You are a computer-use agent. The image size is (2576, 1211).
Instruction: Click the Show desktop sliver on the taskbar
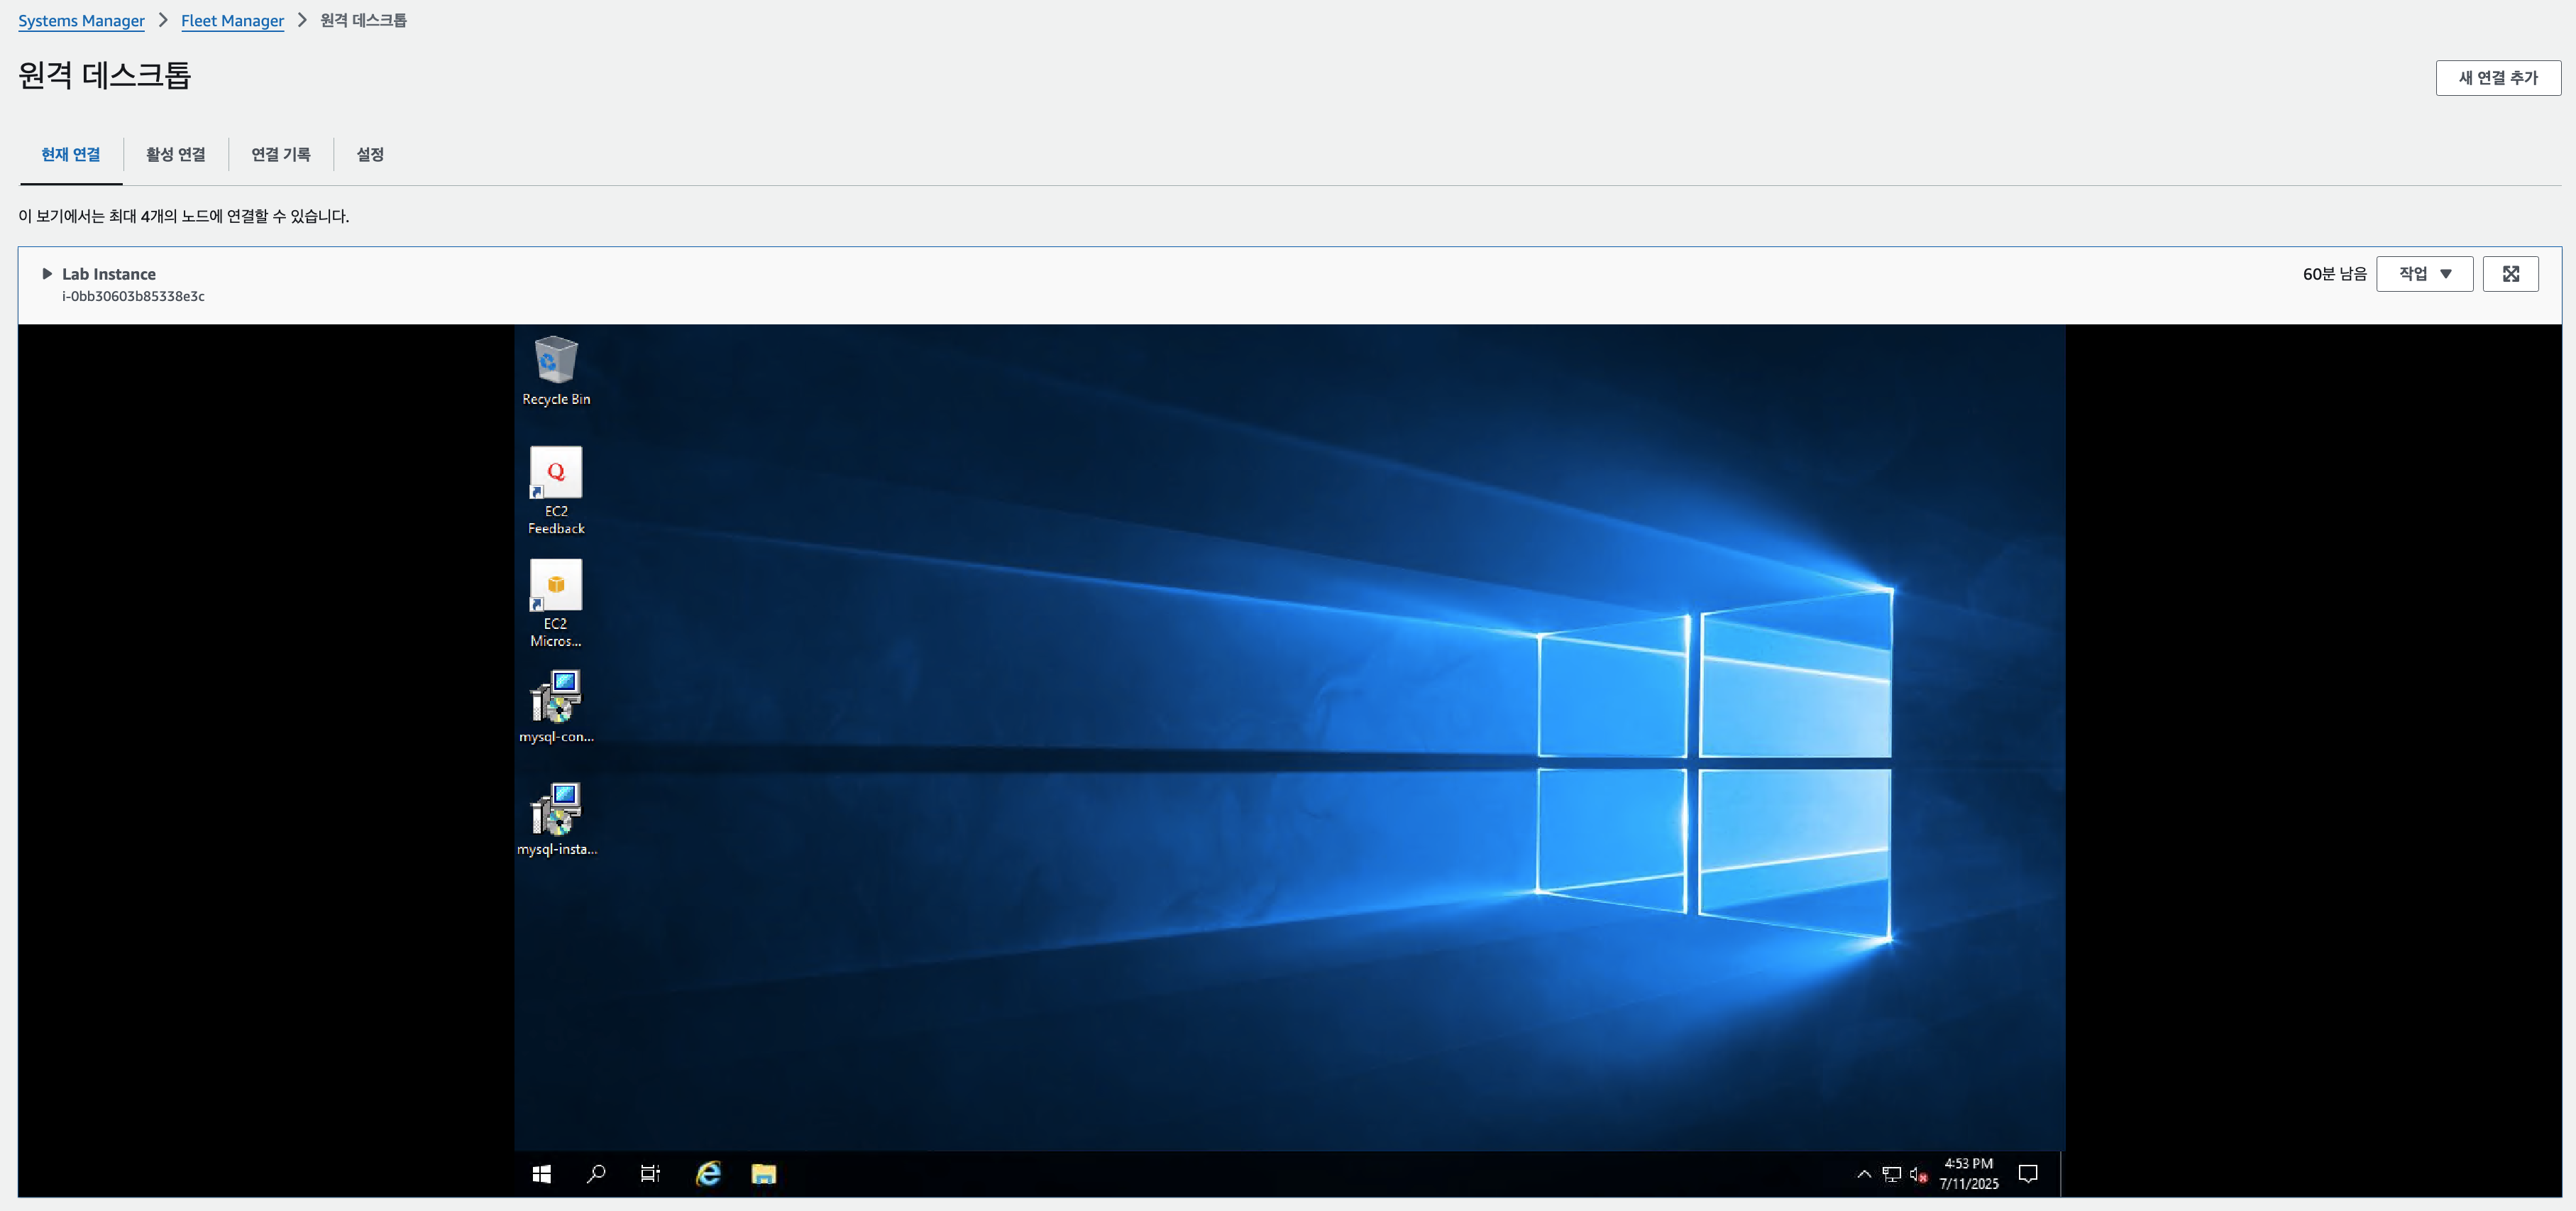tap(2062, 1174)
